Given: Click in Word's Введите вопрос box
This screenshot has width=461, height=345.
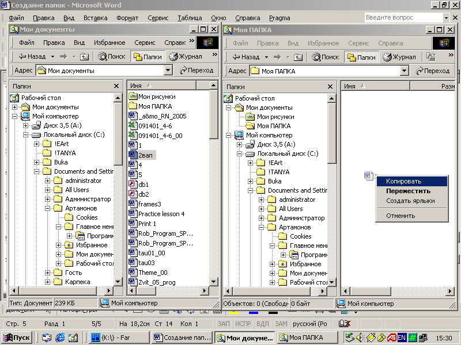Looking at the screenshot, I should pyautogui.click(x=404, y=18).
